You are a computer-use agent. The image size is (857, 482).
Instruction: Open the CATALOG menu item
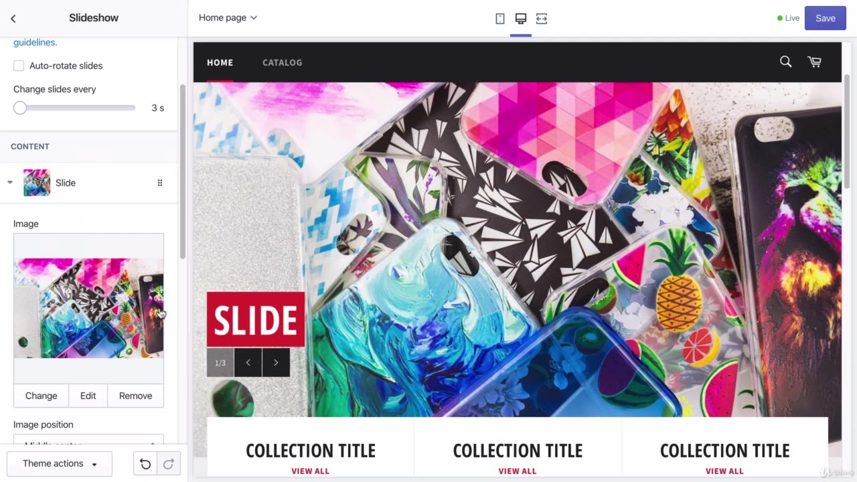[x=282, y=62]
